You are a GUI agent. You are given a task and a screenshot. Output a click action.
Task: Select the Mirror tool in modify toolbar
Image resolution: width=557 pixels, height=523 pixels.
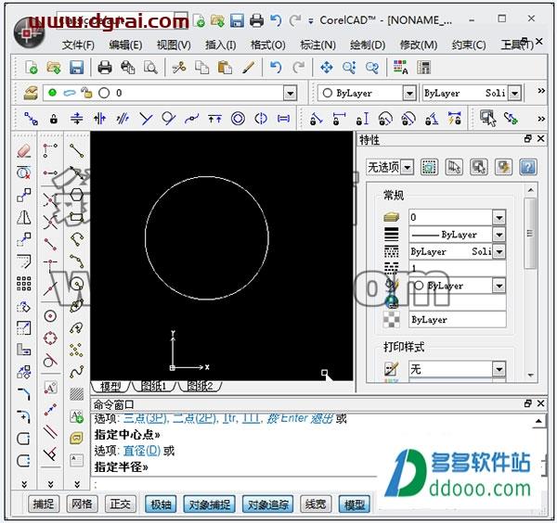click(24, 218)
